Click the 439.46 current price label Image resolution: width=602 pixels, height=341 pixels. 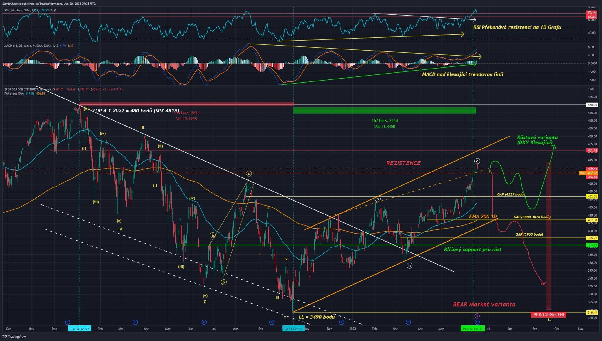click(x=592, y=169)
